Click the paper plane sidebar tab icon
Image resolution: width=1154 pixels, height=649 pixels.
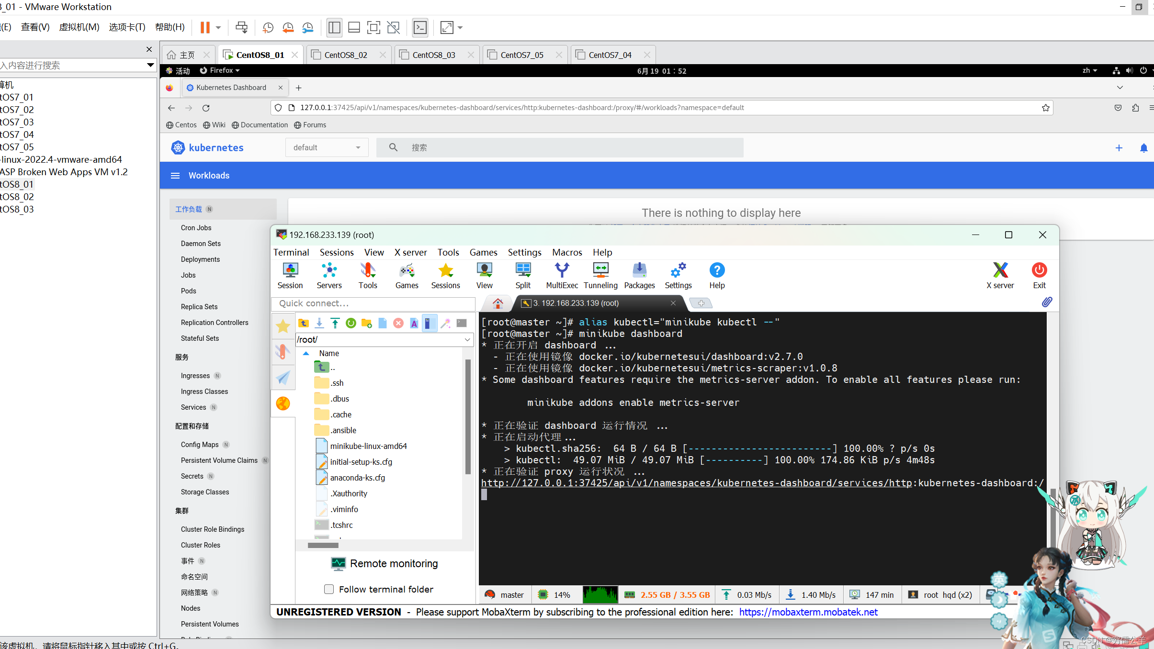[283, 377]
